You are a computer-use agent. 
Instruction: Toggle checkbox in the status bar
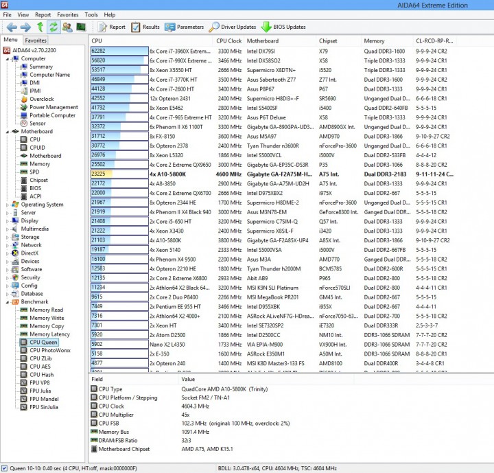tap(4, 468)
